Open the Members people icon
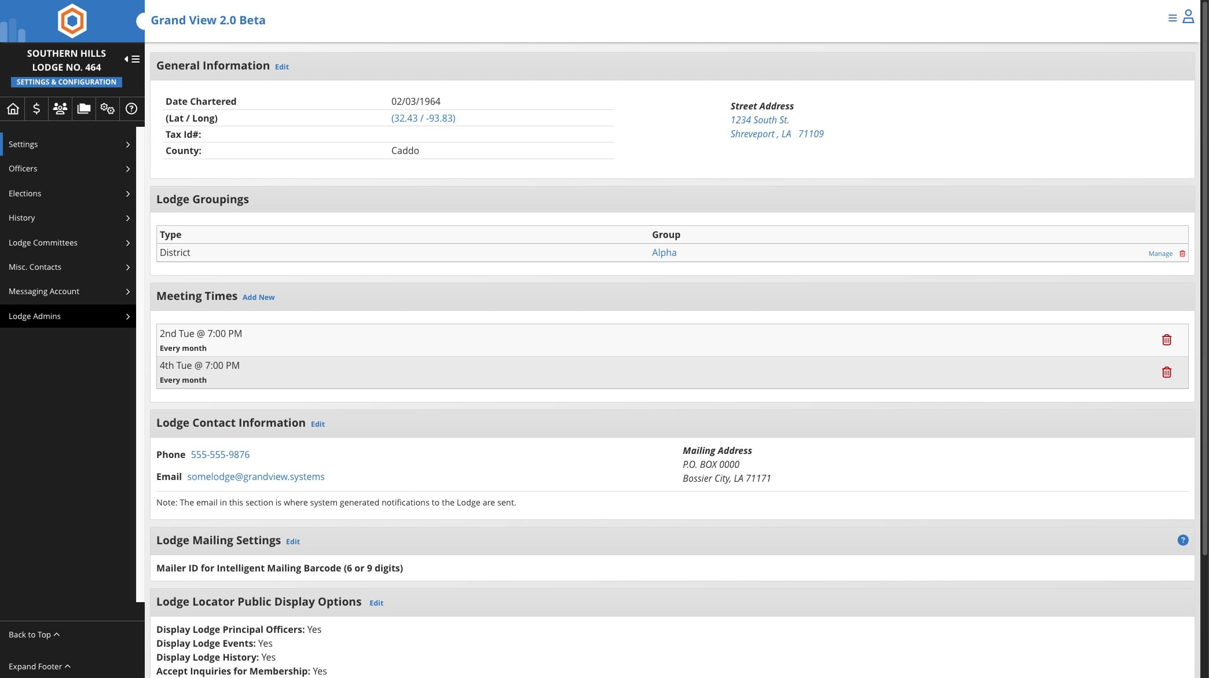This screenshot has height=678, width=1209. coord(60,108)
